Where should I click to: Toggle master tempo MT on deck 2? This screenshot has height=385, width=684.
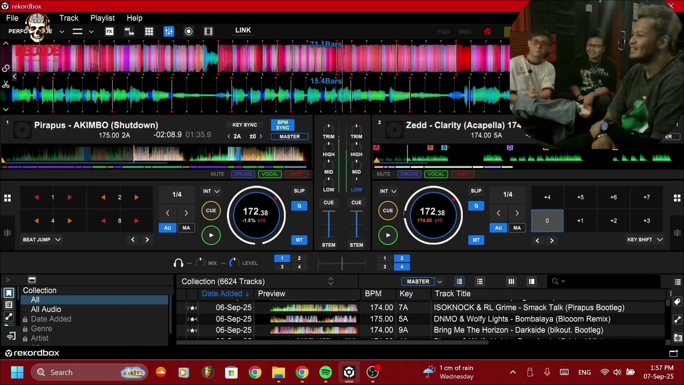point(476,240)
